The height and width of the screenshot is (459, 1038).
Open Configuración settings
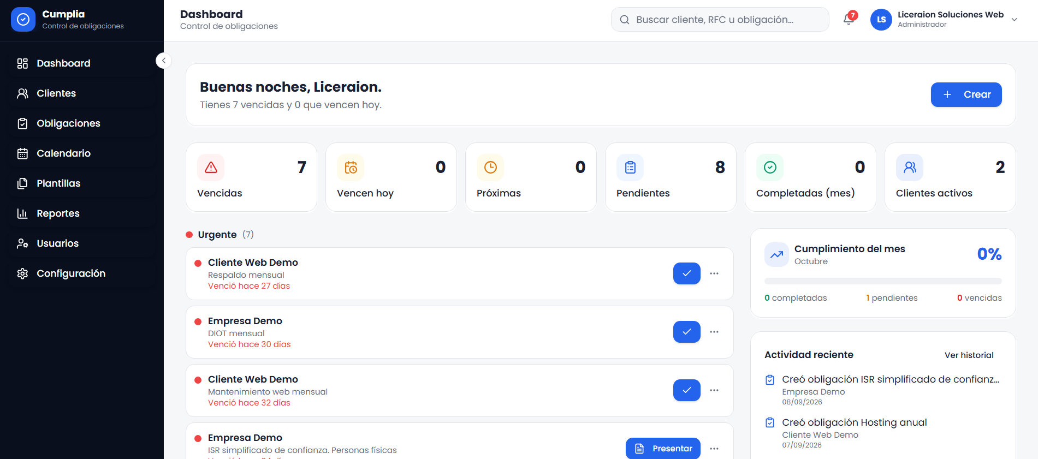coord(82,273)
